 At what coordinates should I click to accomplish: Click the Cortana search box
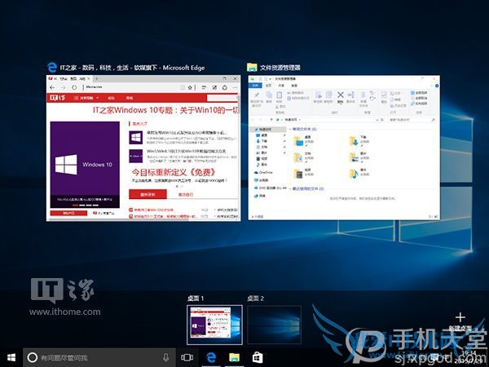pos(99,358)
